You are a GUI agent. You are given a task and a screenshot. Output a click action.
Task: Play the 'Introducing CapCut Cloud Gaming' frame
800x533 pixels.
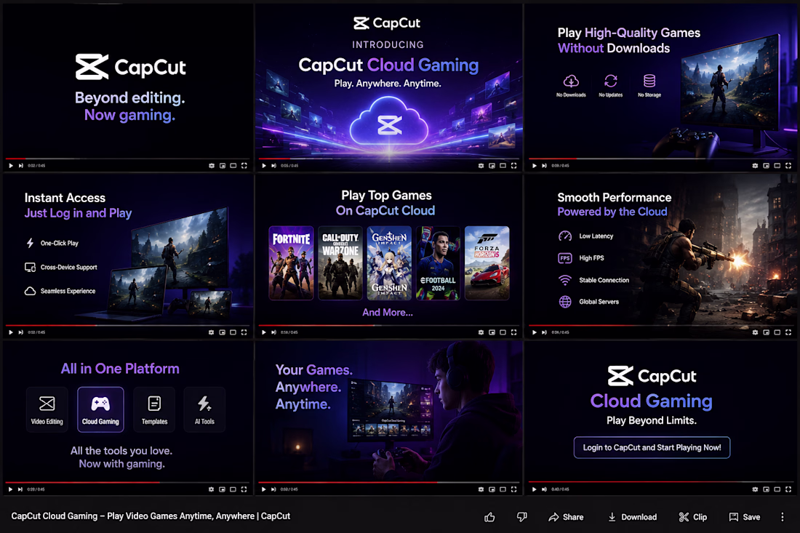(264, 166)
